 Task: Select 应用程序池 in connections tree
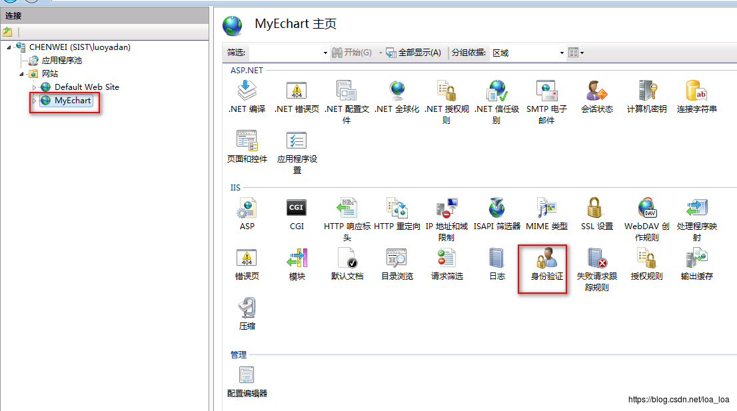(61, 61)
